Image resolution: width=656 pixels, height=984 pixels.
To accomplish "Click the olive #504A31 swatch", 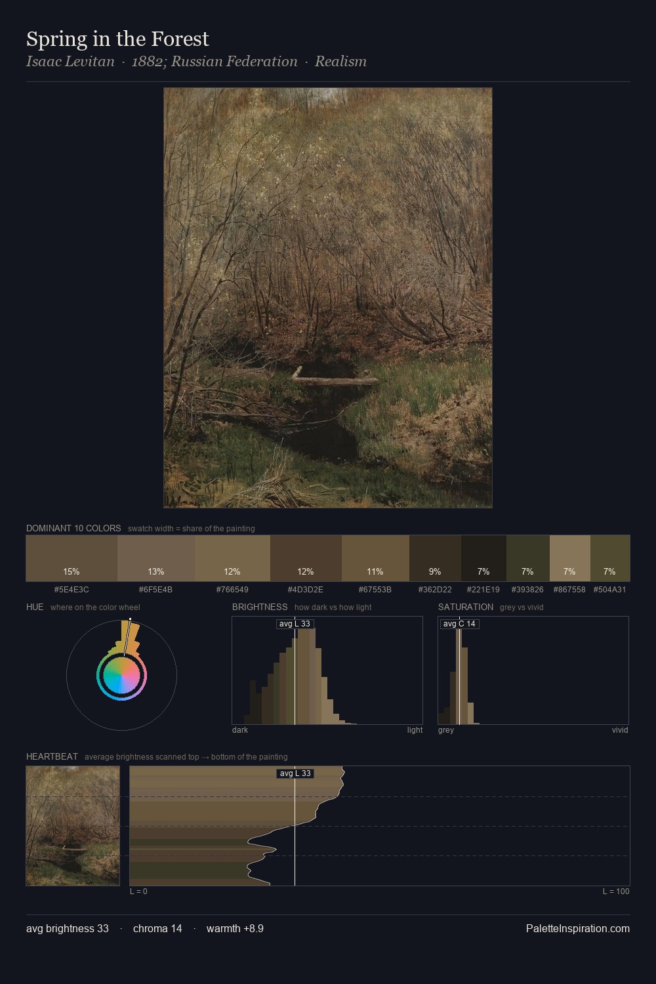I will [x=610, y=558].
